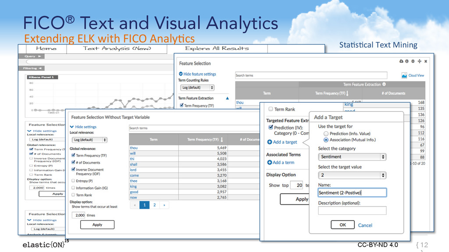Collapse Hide settings chevron in Without Target Variable panel
The width and height of the screenshot is (449, 252).
[x=72, y=126]
